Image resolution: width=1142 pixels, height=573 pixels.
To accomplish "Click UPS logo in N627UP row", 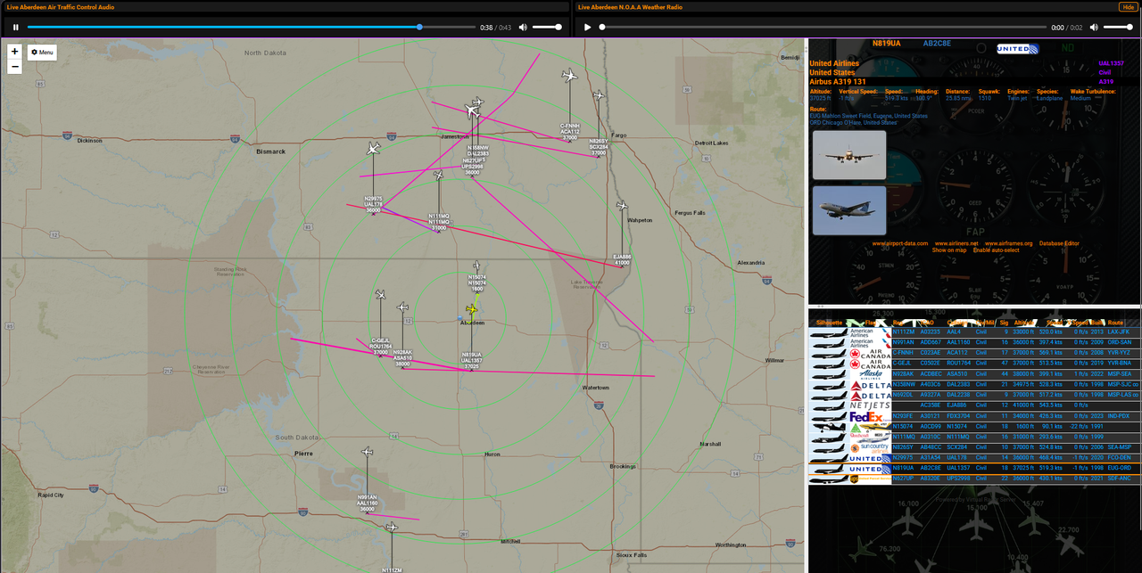I will coord(870,479).
